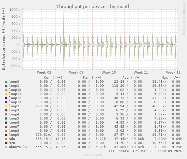Image resolution: width=187 pixels, height=159 pixels.
Task: Click the '-600 k' y-axis label
Action: point(15,66)
